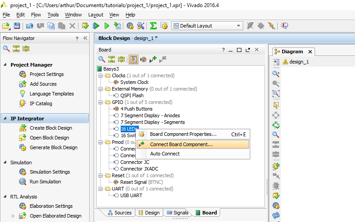This screenshot has height=222, width=355.
Task: Click the wrench-and-screwdriver Options icon
Action: pos(141,26)
